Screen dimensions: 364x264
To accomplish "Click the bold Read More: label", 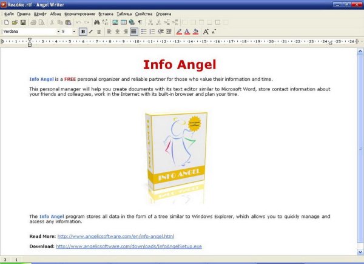I will click(x=42, y=236).
